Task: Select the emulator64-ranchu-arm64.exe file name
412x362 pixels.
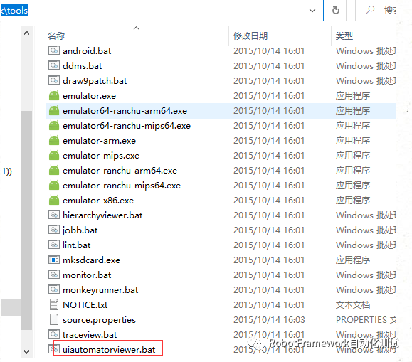Action: click(x=125, y=111)
